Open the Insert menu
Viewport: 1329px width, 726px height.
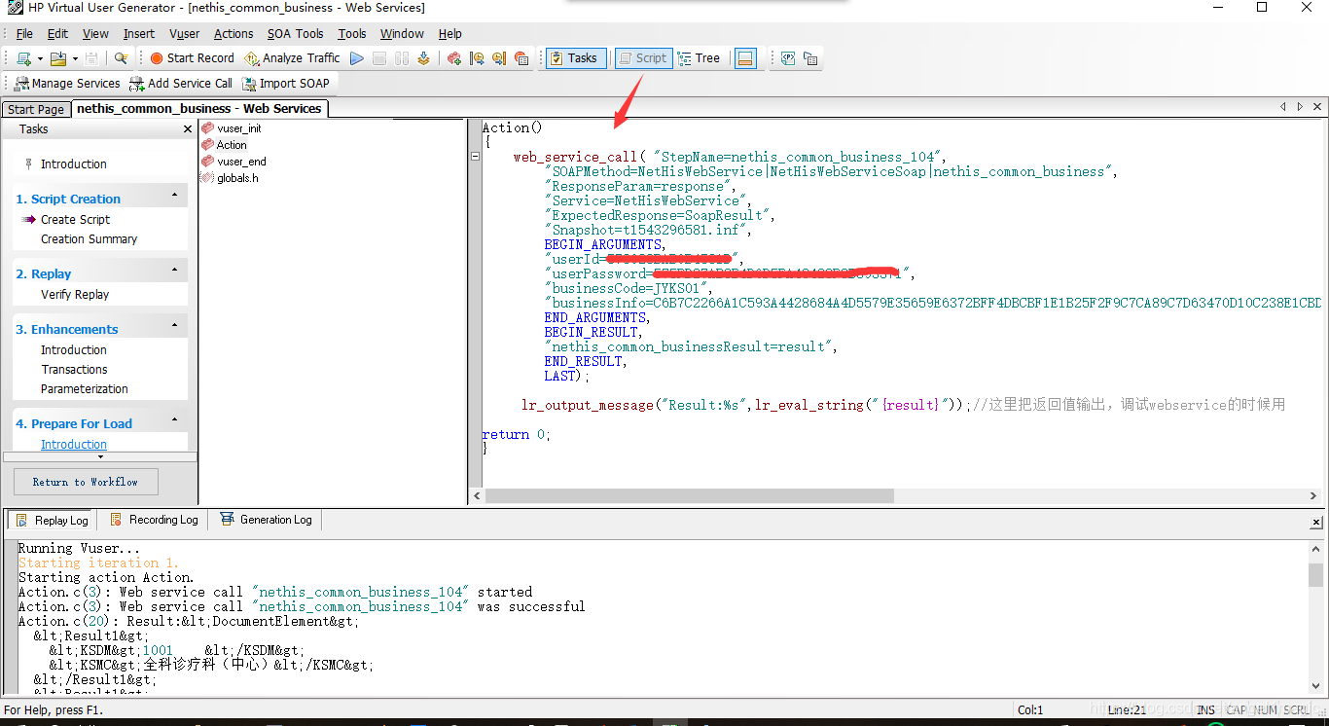click(139, 33)
